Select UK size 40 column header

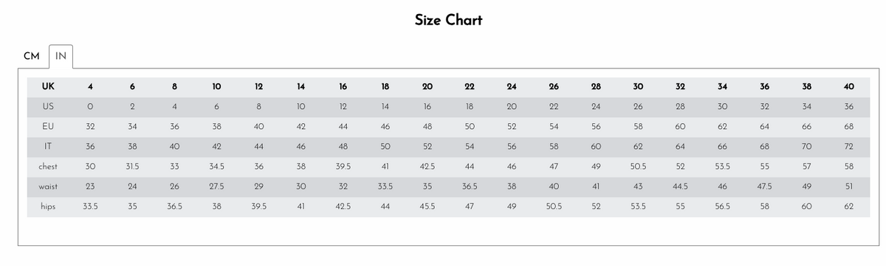[x=848, y=86]
